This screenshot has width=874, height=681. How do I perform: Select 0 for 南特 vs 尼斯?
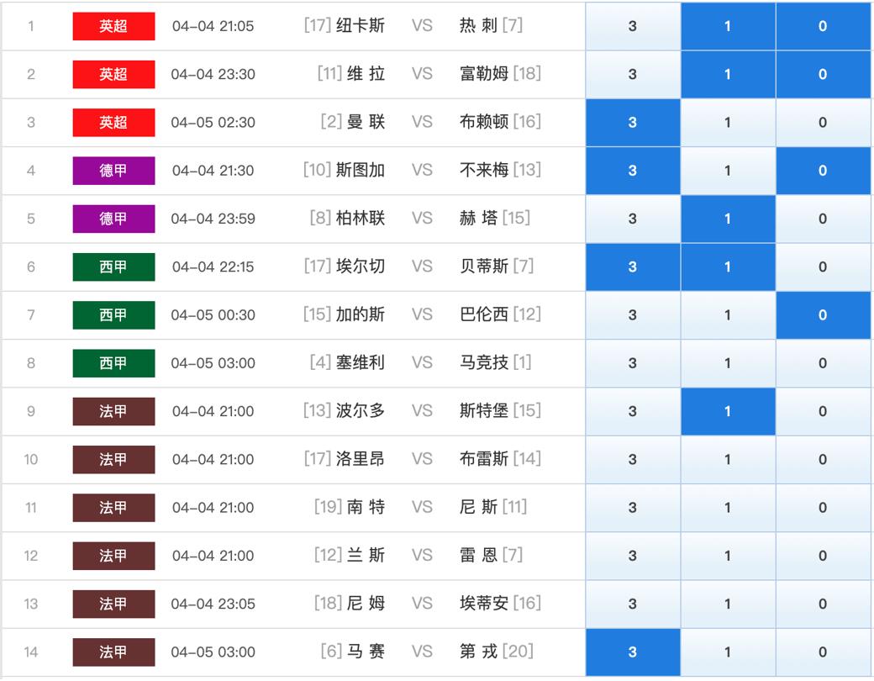(824, 508)
